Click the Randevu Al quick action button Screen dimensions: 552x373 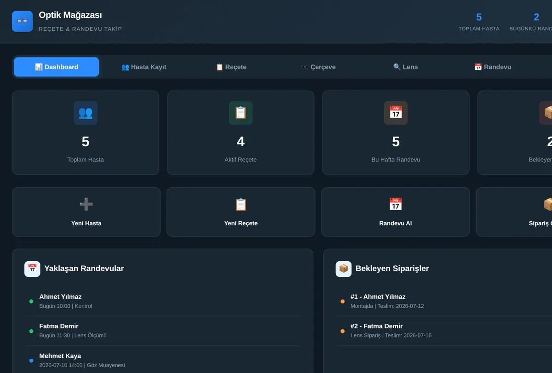click(396, 212)
